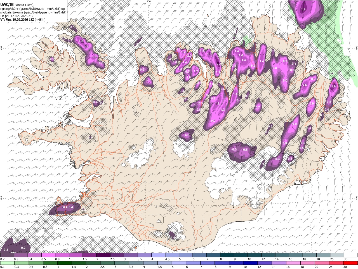Click the '1.1' snowfall value on the map
This screenshot has width=358, height=269.
(218, 72)
